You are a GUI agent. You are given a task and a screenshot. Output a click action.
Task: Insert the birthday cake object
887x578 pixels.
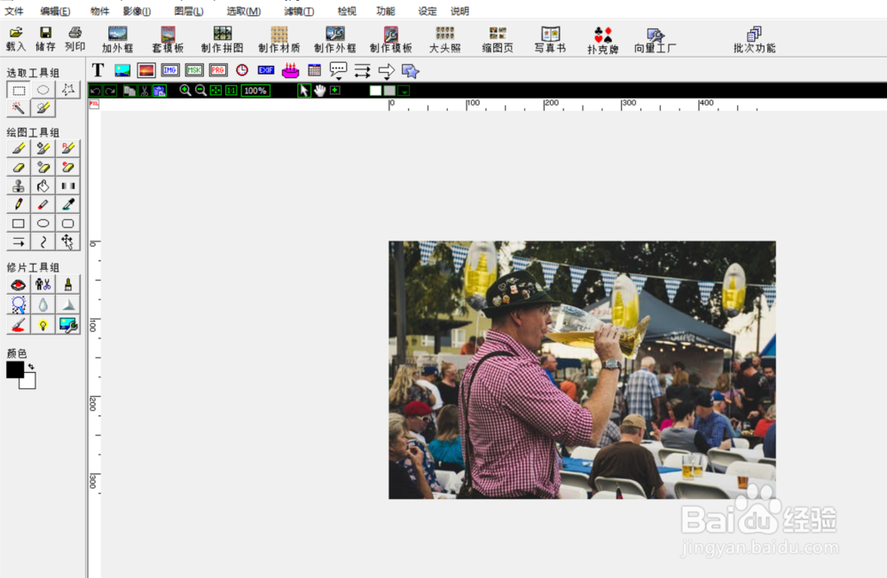pos(290,70)
